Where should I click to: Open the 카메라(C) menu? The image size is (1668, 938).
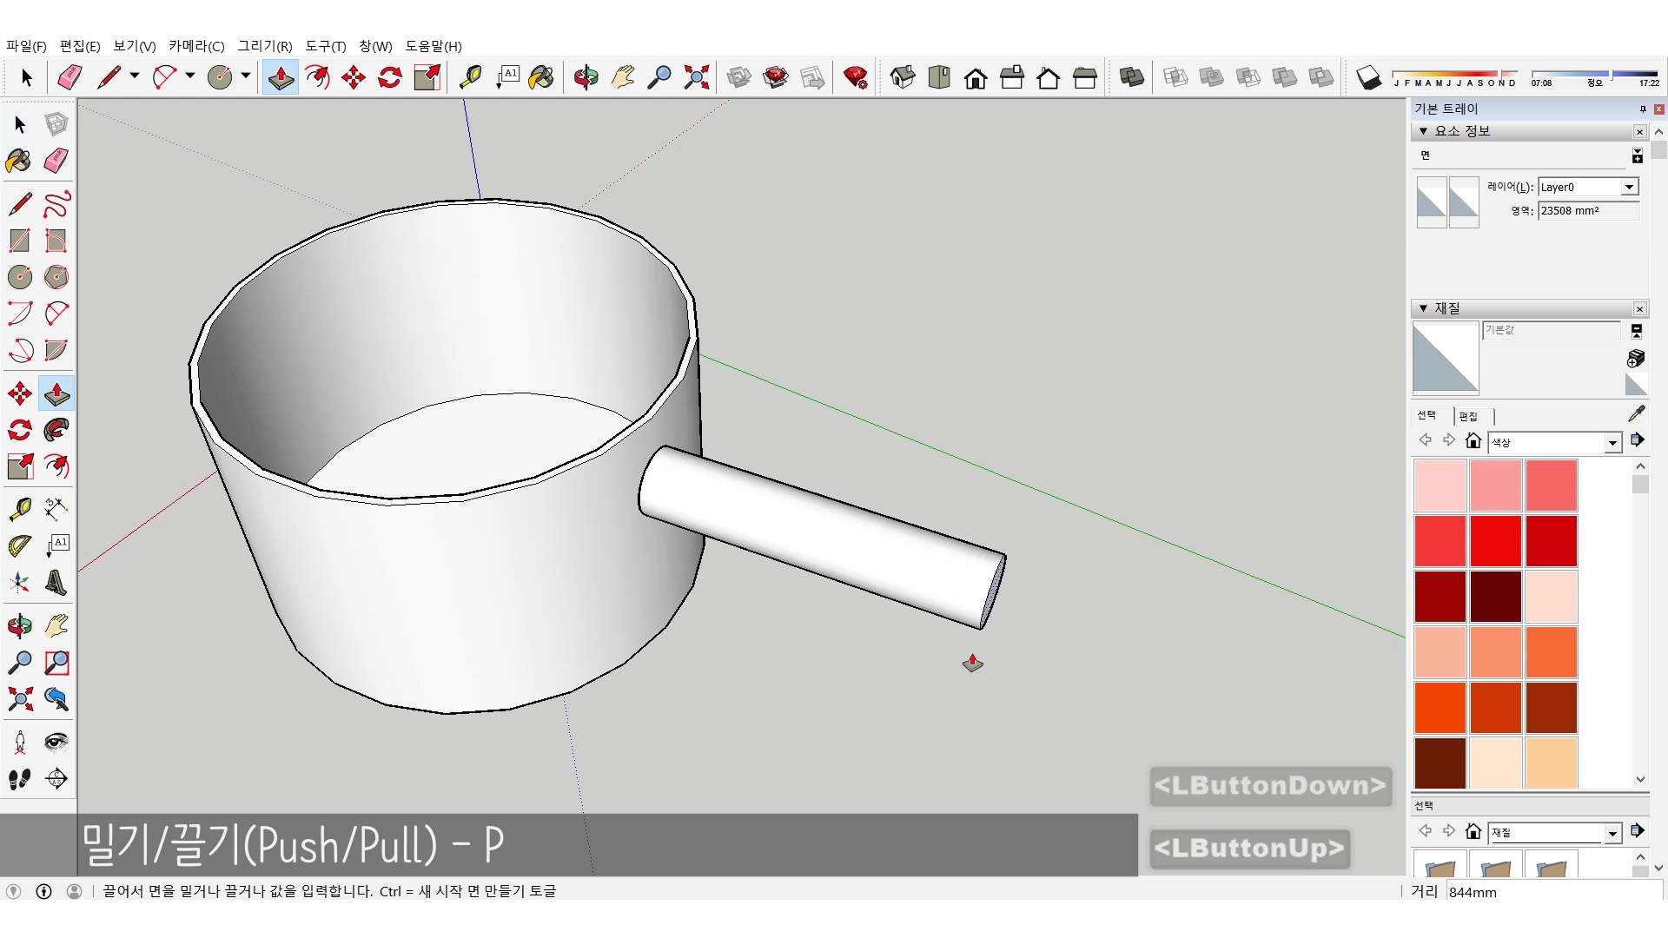point(196,46)
